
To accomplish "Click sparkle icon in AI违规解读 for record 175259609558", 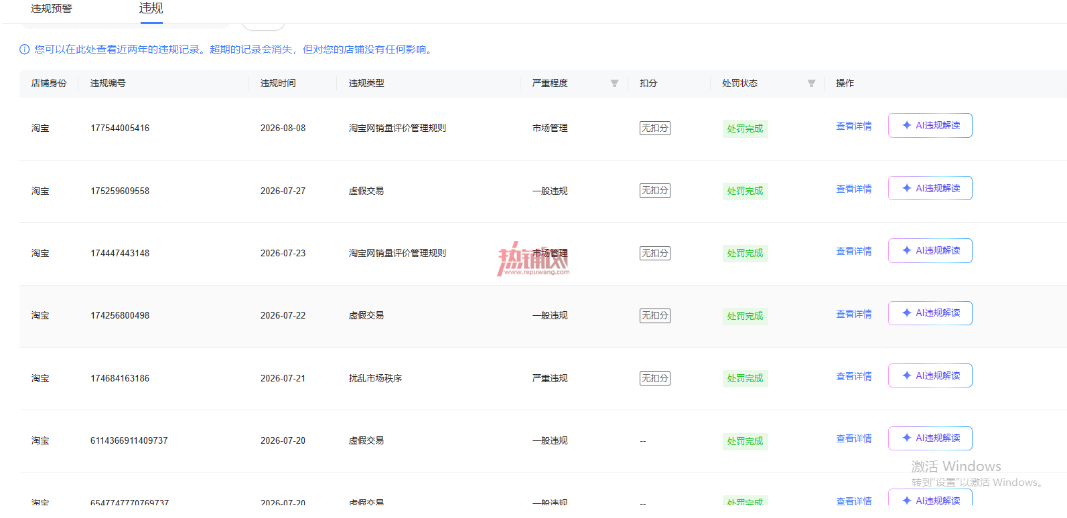I will 907,188.
